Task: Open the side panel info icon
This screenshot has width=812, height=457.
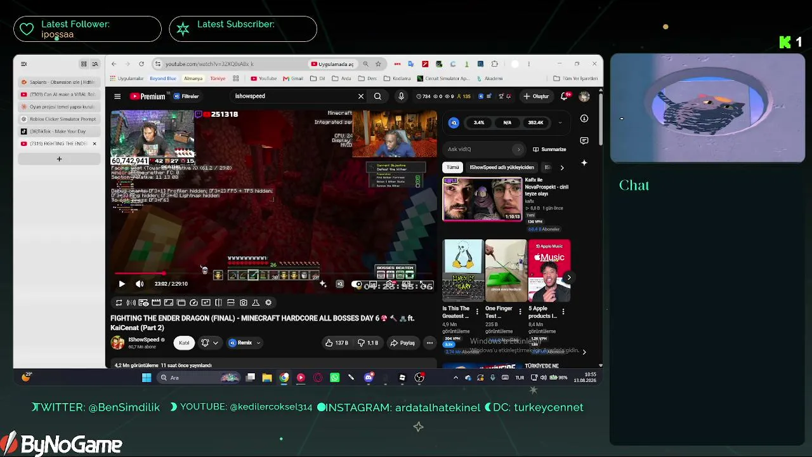Action: point(584,119)
